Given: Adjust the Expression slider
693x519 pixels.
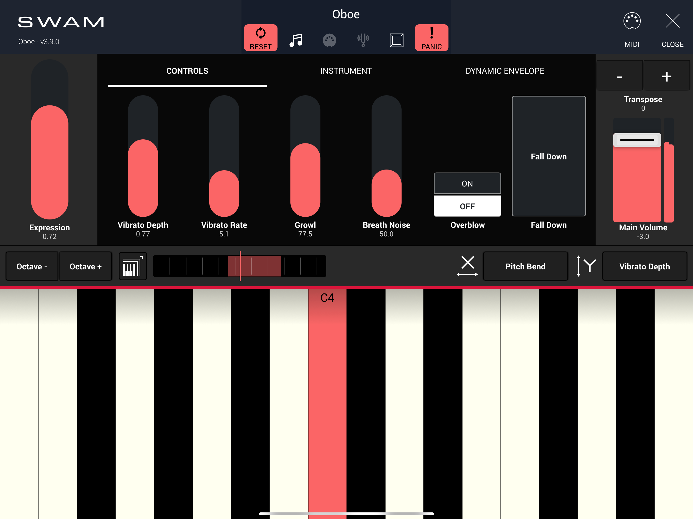Looking at the screenshot, I should click(x=49, y=139).
